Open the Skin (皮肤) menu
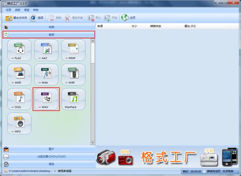Screen dimensions: 241x176 (x=18, y=10)
